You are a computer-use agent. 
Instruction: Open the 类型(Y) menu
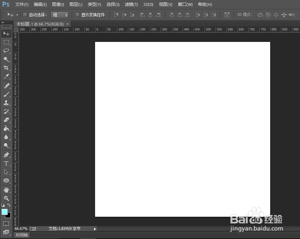[x=94, y=4]
